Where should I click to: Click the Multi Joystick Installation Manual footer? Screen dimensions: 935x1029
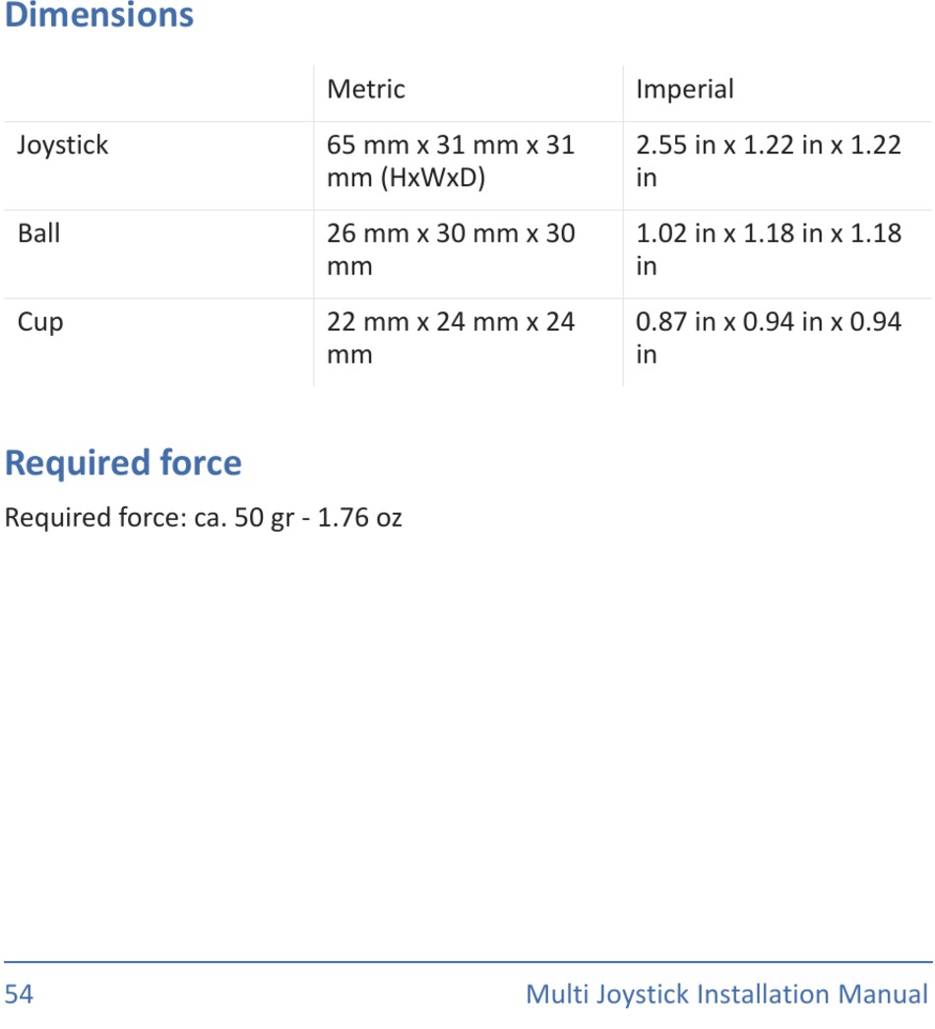click(x=726, y=995)
